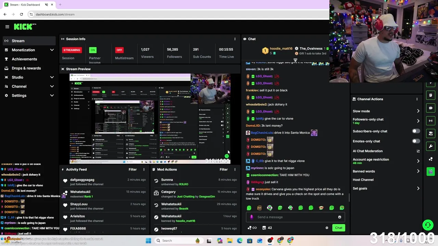This screenshot has width=438, height=246.
Task: Open Activity Feed three-dot menu
Action: tap(144, 169)
